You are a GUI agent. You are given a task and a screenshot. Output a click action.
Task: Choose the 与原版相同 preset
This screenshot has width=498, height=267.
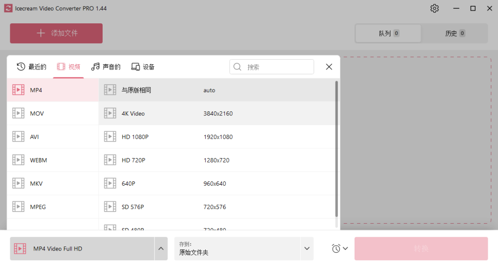tap(217, 90)
